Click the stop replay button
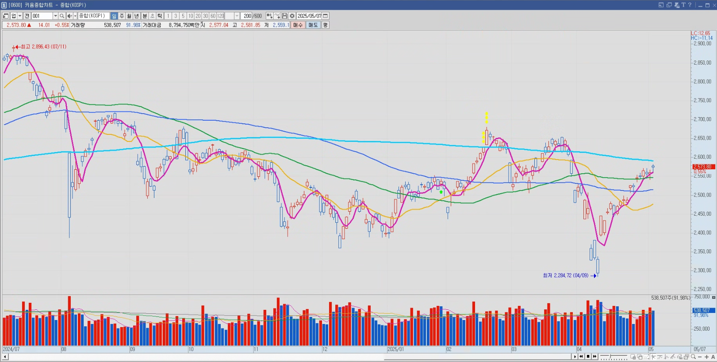The image size is (717, 362). click(x=588, y=357)
